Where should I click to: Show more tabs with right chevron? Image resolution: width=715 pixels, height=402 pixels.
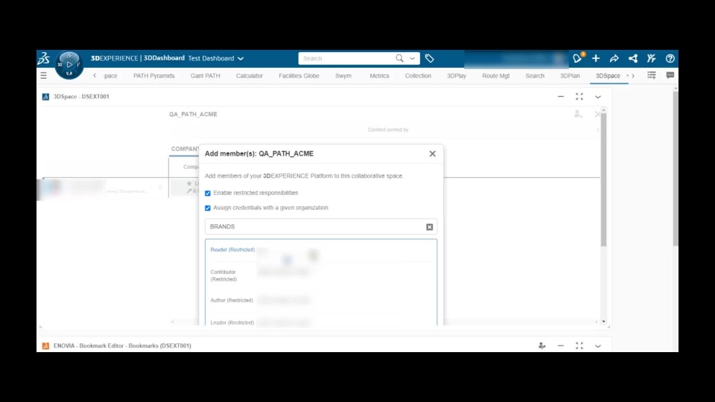pos(633,76)
